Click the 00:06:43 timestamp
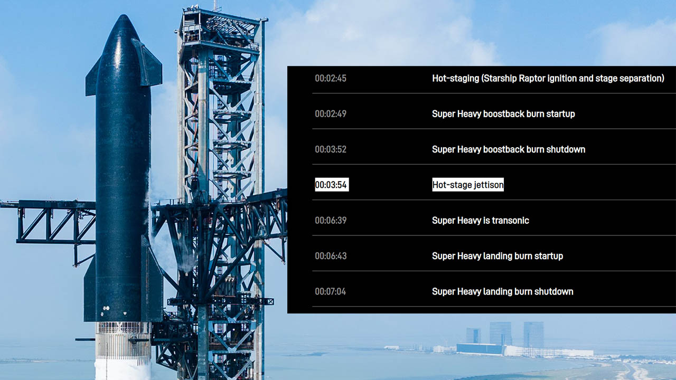Image resolution: width=676 pixels, height=380 pixels. point(331,255)
